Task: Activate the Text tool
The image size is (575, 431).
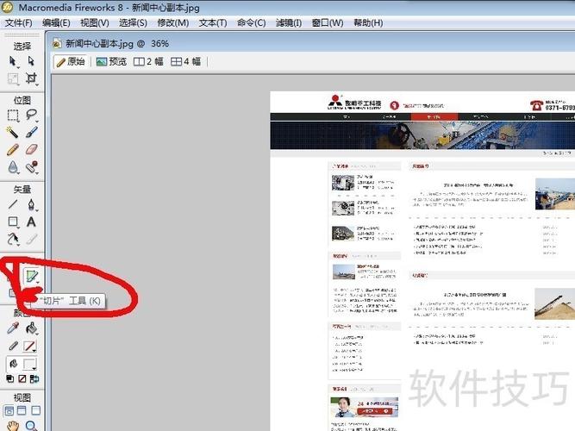Action: pos(32,222)
